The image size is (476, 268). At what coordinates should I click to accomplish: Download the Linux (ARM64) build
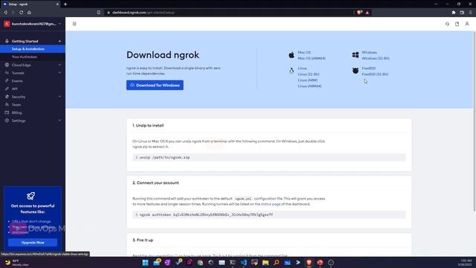click(x=309, y=86)
